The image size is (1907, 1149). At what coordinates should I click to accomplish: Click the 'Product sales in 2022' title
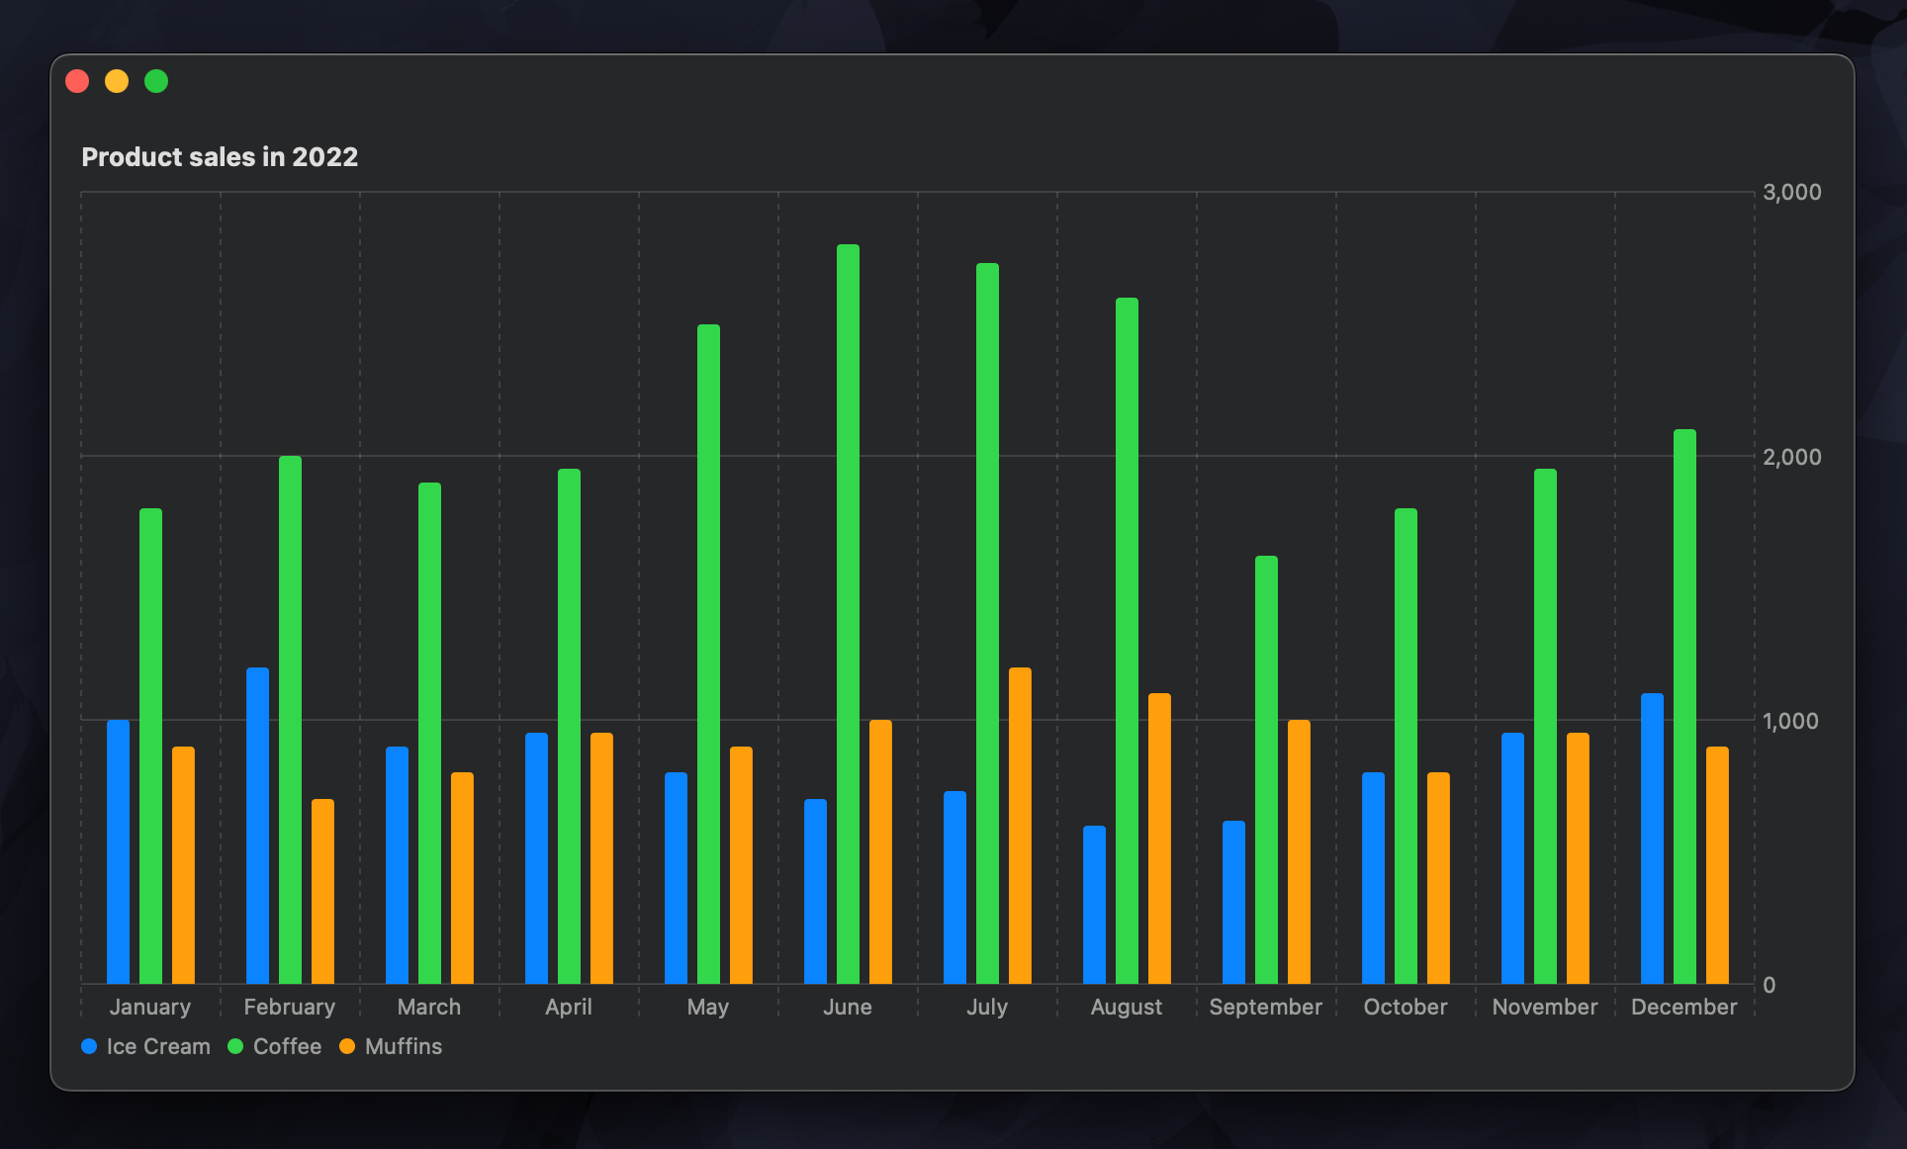[x=220, y=156]
